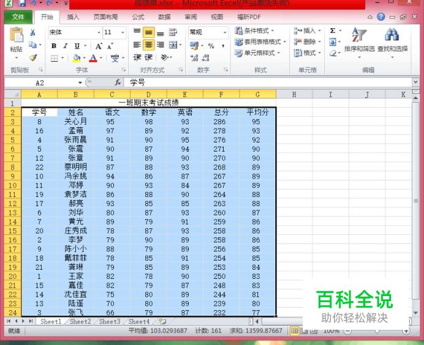The image size is (424, 345).
Task: Click the Paste clipboard icon
Action: click(16, 35)
